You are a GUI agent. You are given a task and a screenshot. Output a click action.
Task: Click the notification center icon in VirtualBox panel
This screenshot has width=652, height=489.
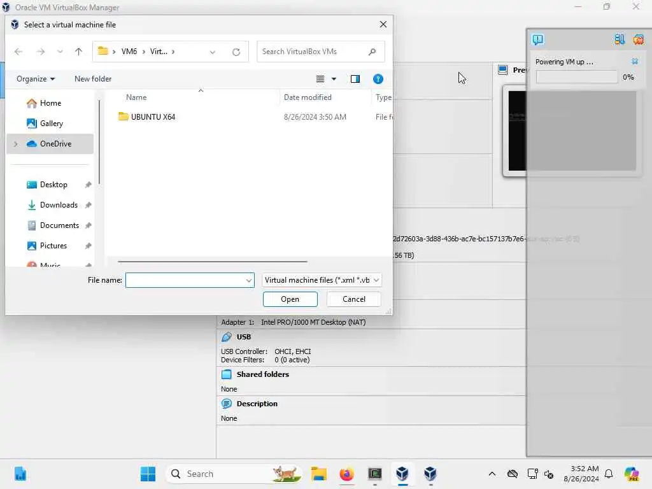(537, 39)
